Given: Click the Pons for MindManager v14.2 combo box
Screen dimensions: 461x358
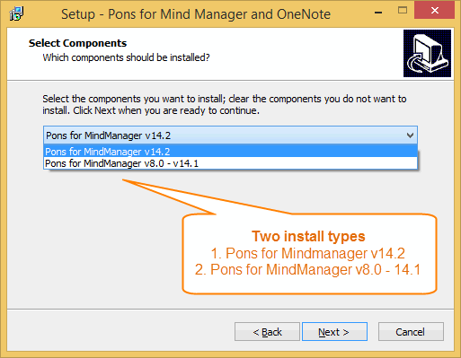Looking at the screenshot, I should pos(230,135).
